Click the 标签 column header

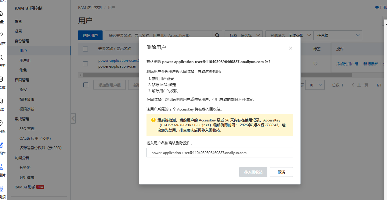(317, 49)
